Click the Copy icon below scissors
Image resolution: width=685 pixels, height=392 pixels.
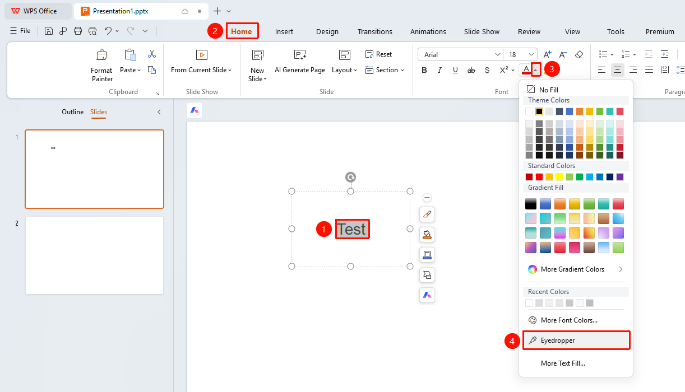coord(152,70)
